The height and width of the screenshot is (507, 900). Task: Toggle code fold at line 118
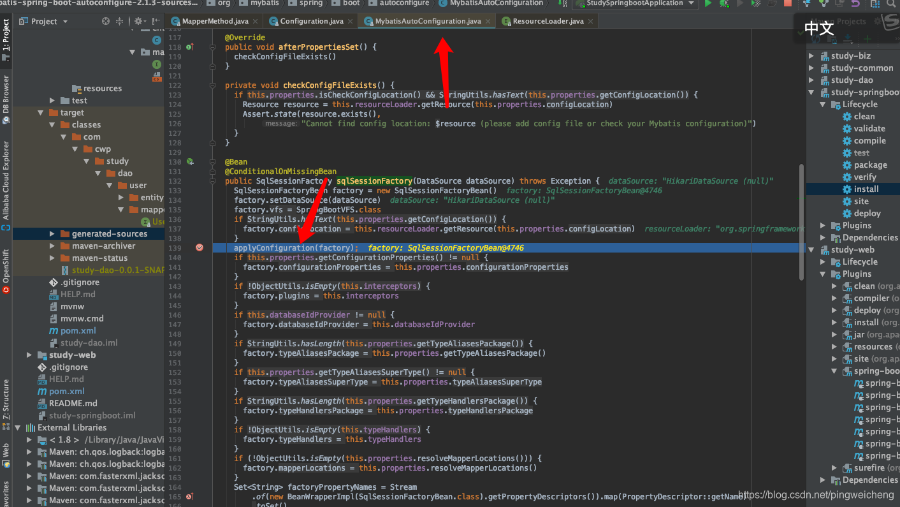[214, 47]
